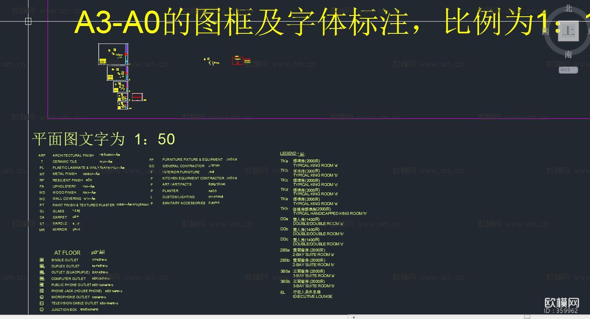Click 西 (West) on the ViewCube compass
The image size is (590, 319).
(545, 31)
